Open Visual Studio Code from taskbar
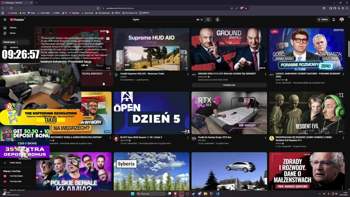 click(217, 194)
